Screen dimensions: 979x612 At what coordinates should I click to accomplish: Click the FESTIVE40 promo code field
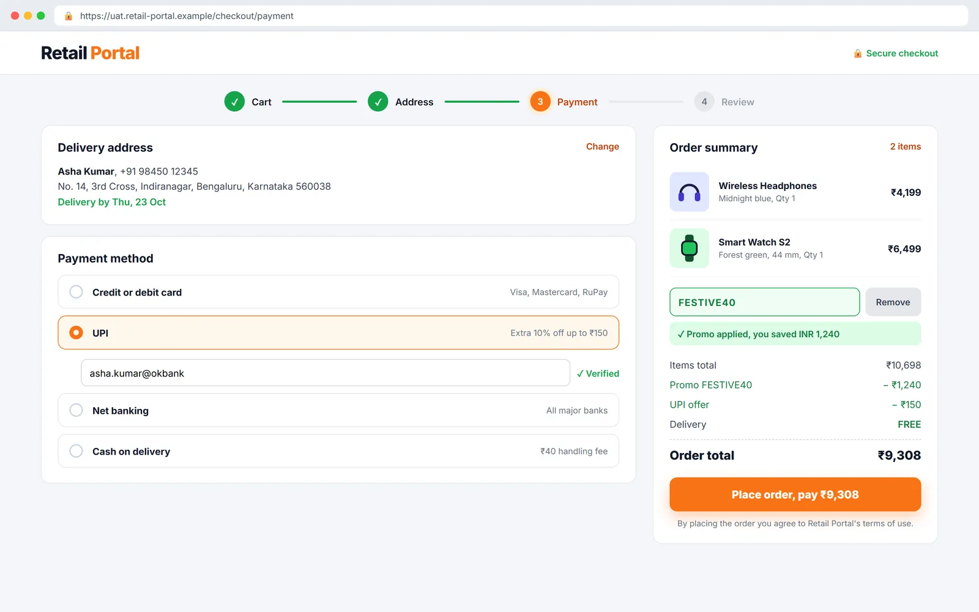coord(764,302)
